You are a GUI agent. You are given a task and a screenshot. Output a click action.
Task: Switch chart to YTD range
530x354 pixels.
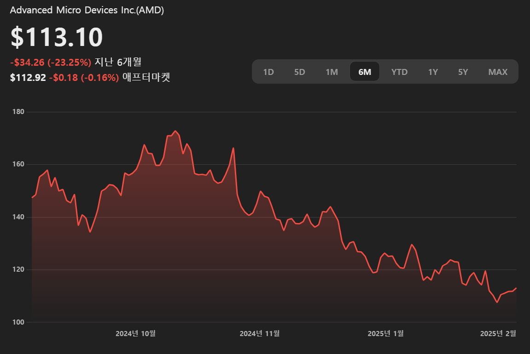[399, 72]
